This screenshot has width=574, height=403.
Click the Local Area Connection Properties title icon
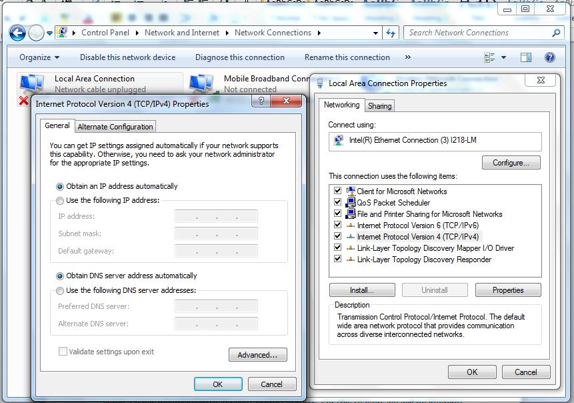point(319,83)
